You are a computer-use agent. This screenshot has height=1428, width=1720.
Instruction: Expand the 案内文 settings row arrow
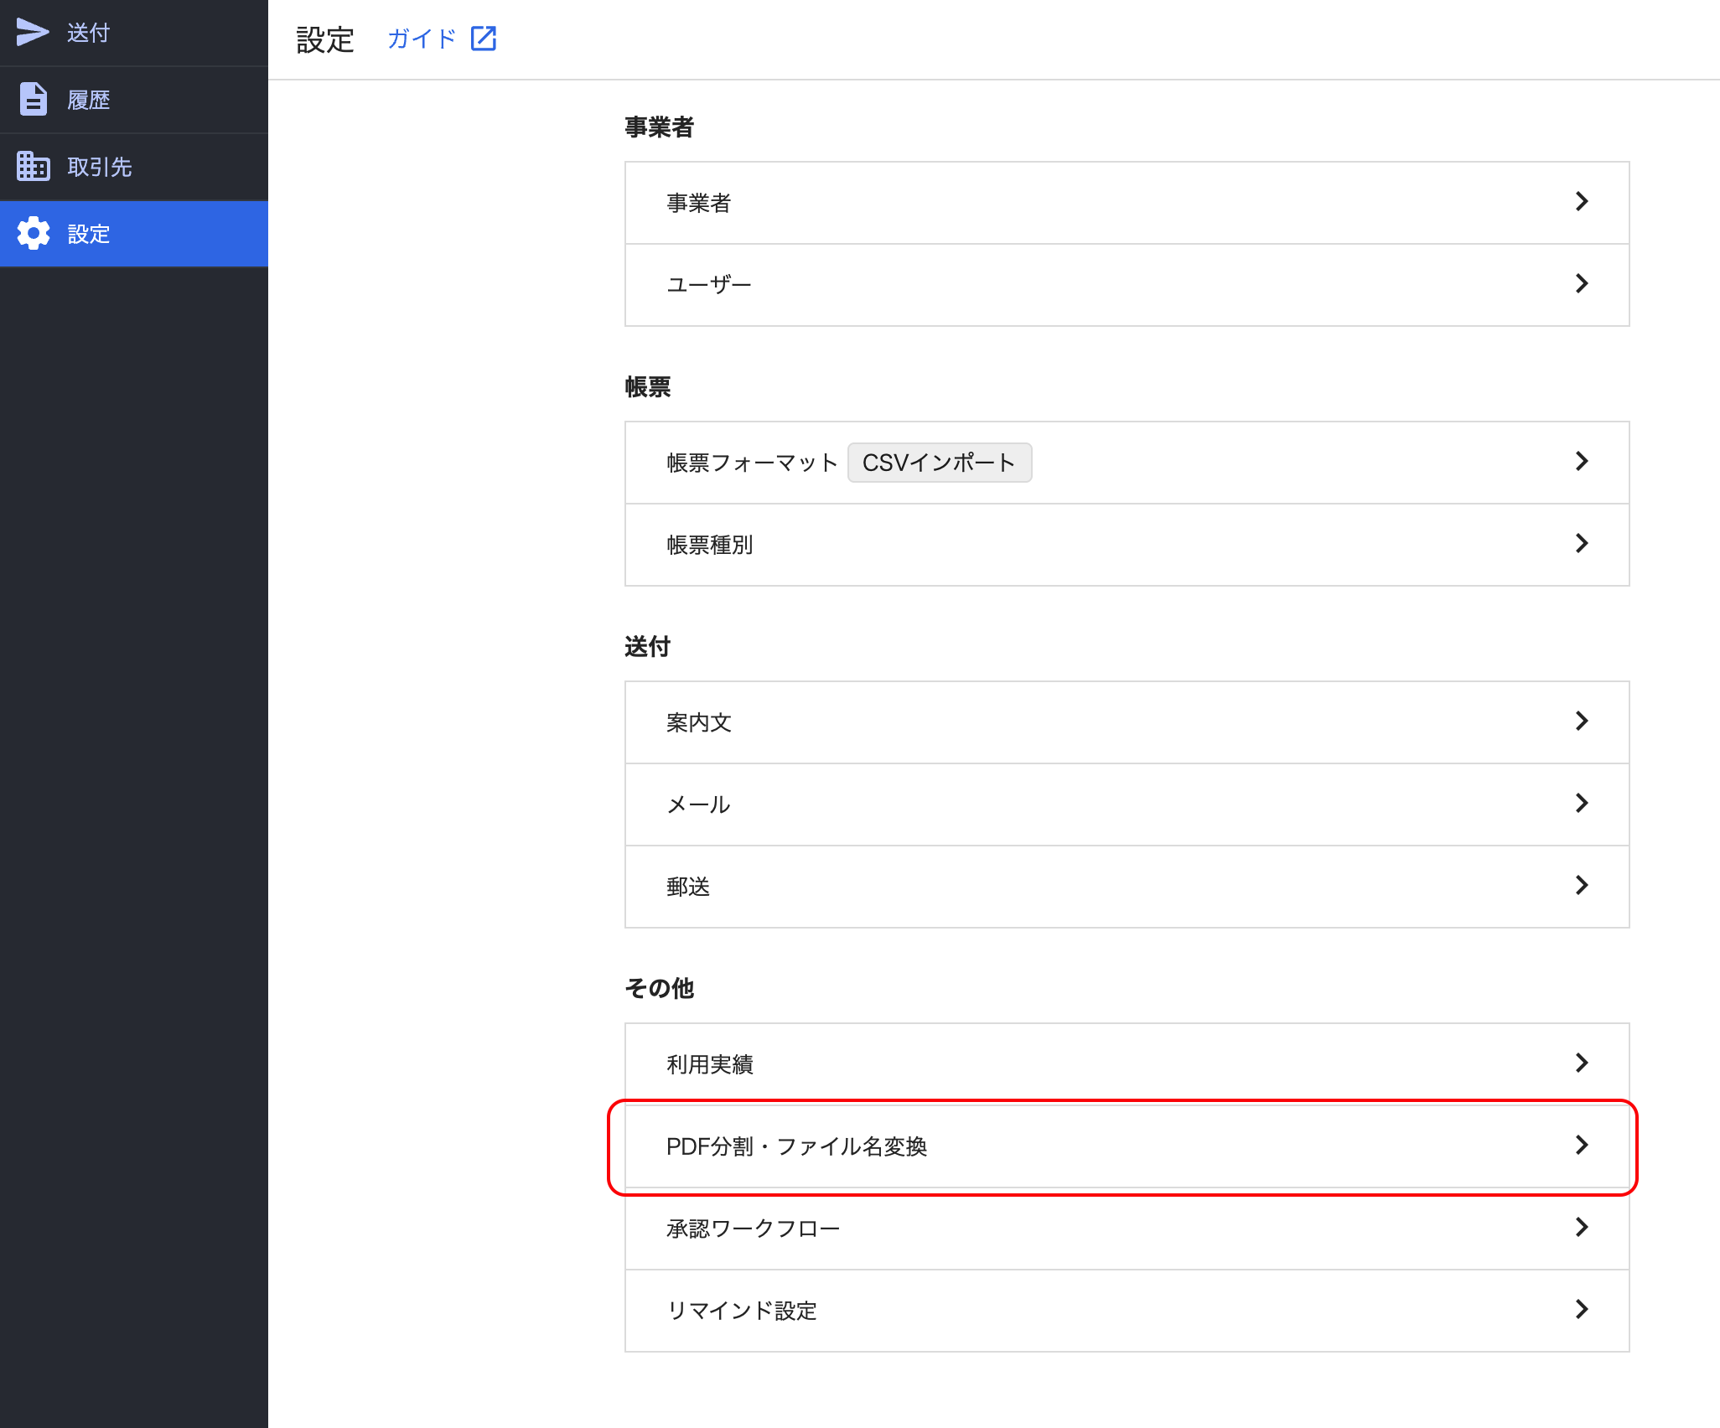pyautogui.click(x=1581, y=722)
